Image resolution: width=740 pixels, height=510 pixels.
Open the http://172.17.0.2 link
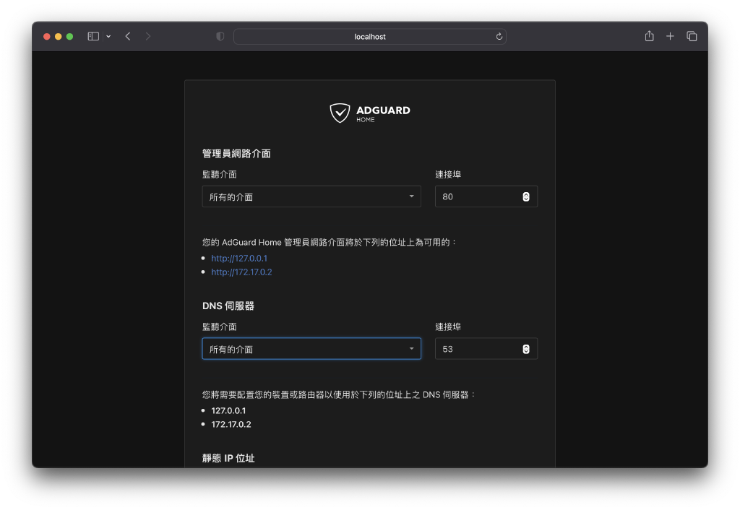[x=241, y=272]
